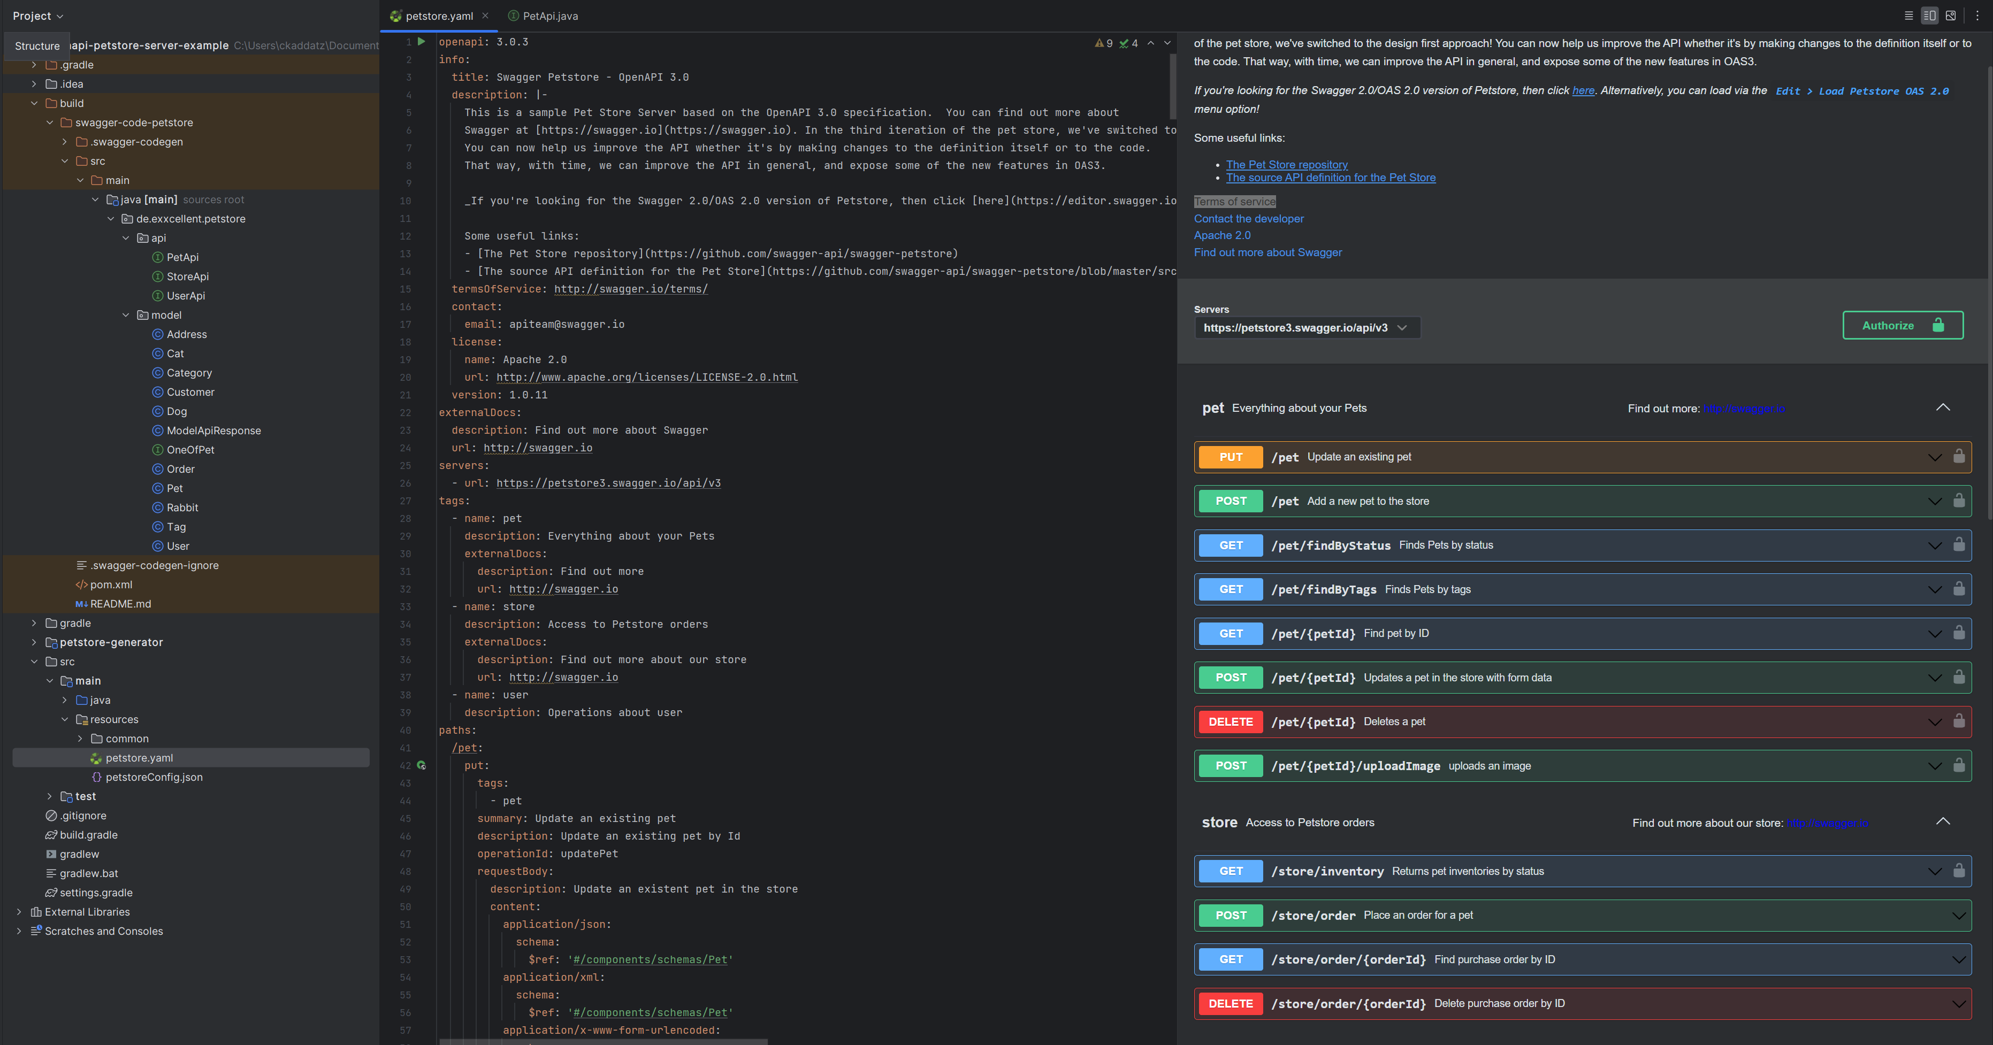Screen dimensions: 1993x1045
Task: Open The Pet Store repository link
Action: [x=1287, y=165]
